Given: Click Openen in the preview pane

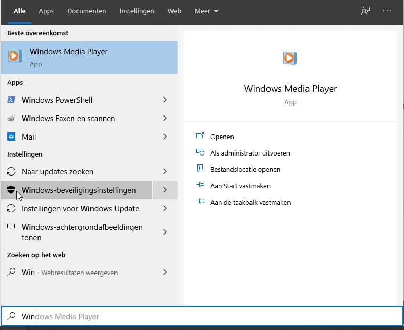Looking at the screenshot, I should coord(222,137).
